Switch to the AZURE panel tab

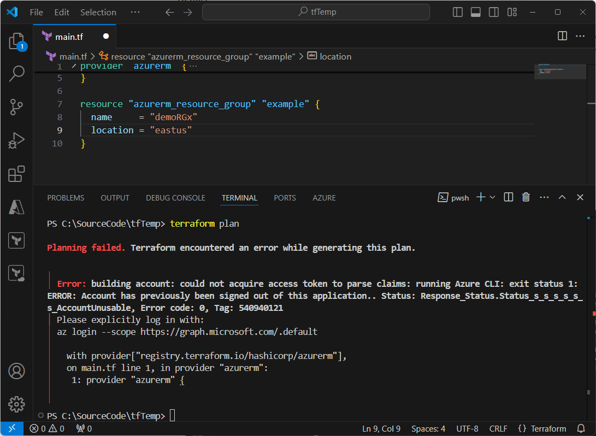(324, 198)
